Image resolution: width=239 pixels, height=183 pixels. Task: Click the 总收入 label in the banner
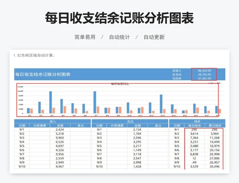pyautogui.click(x=177, y=71)
